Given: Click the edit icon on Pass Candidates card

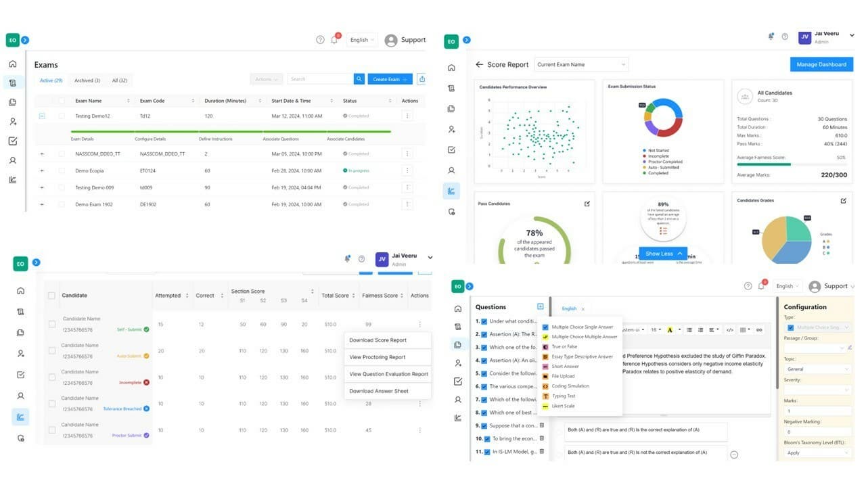Looking at the screenshot, I should coord(587,204).
